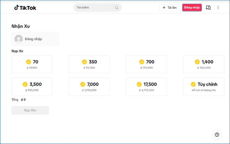Click the red Đăng nhập button
This screenshot has width=230, height=144.
coord(192,7)
